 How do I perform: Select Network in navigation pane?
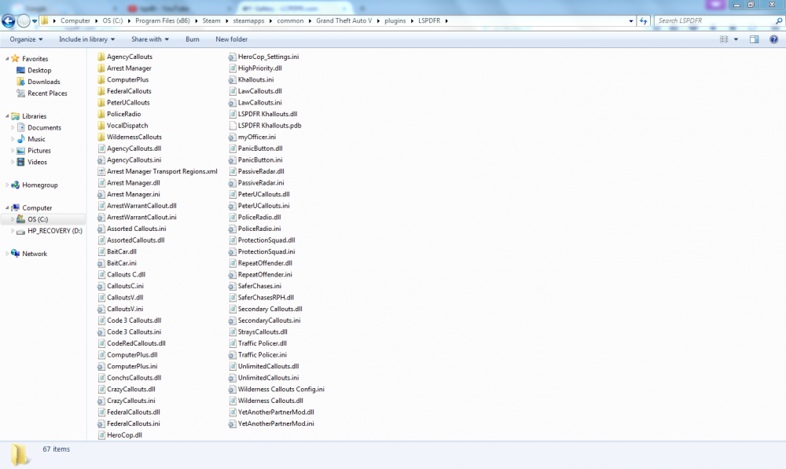35,254
